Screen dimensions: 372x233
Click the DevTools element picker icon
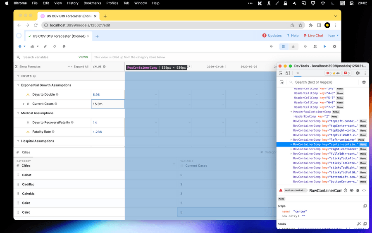coord(281,73)
